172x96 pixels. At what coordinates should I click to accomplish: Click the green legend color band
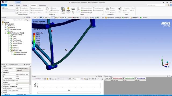[34, 41]
